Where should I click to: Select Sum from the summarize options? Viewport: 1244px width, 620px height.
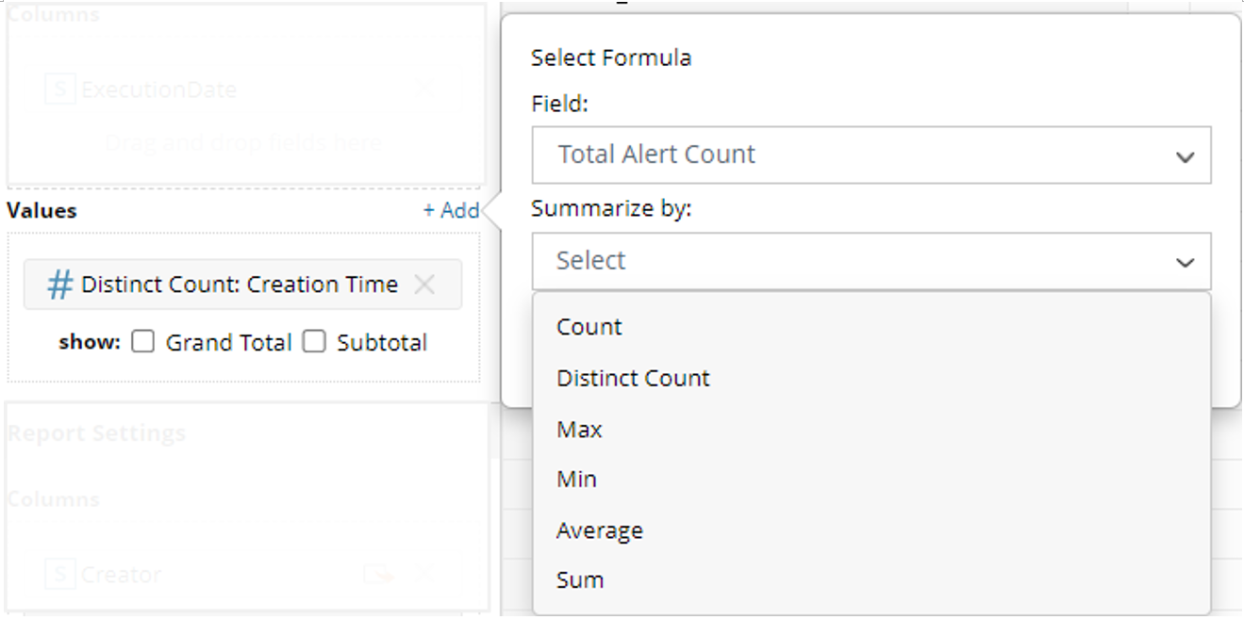coord(580,579)
